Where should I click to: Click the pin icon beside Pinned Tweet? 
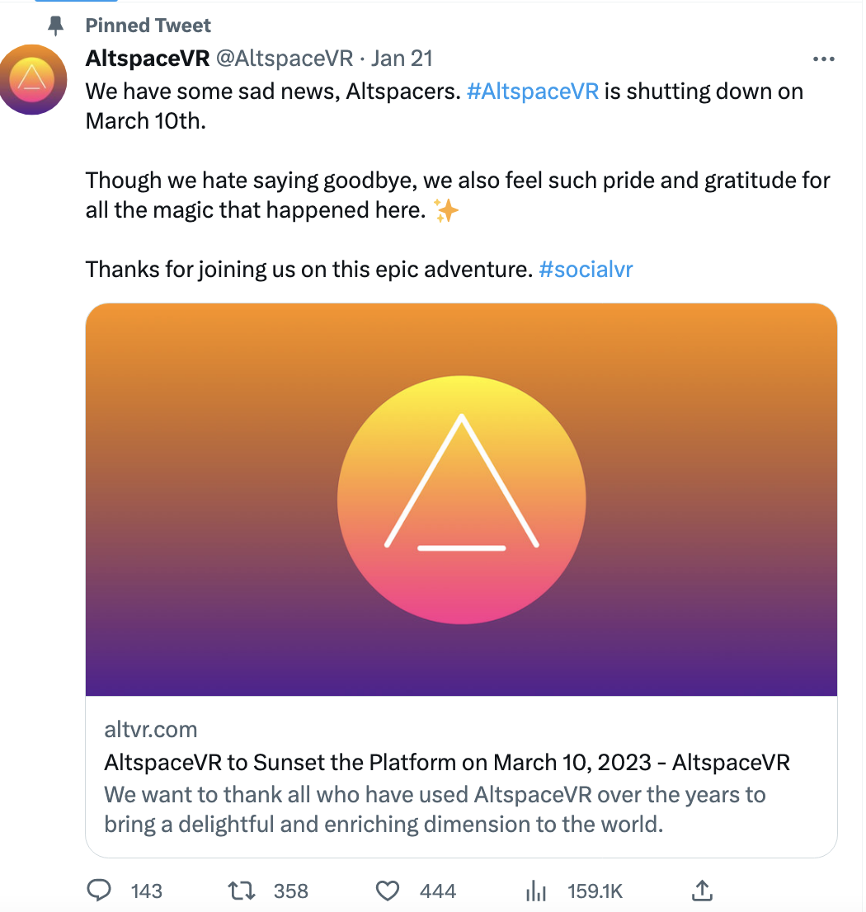56,26
